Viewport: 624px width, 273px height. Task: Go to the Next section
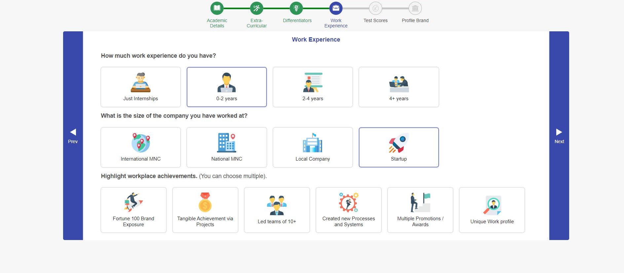[x=559, y=136]
